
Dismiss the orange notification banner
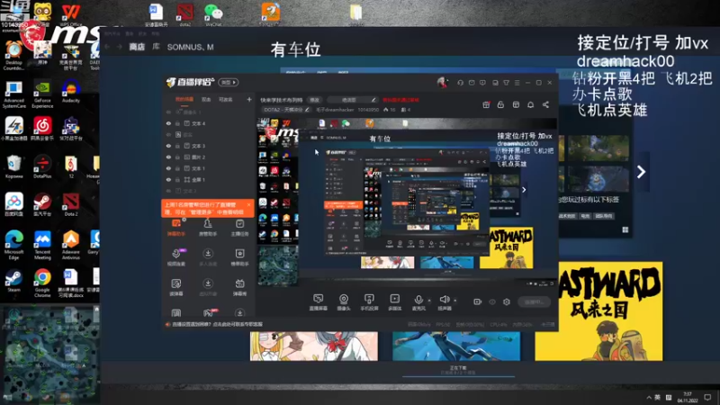coord(249,205)
